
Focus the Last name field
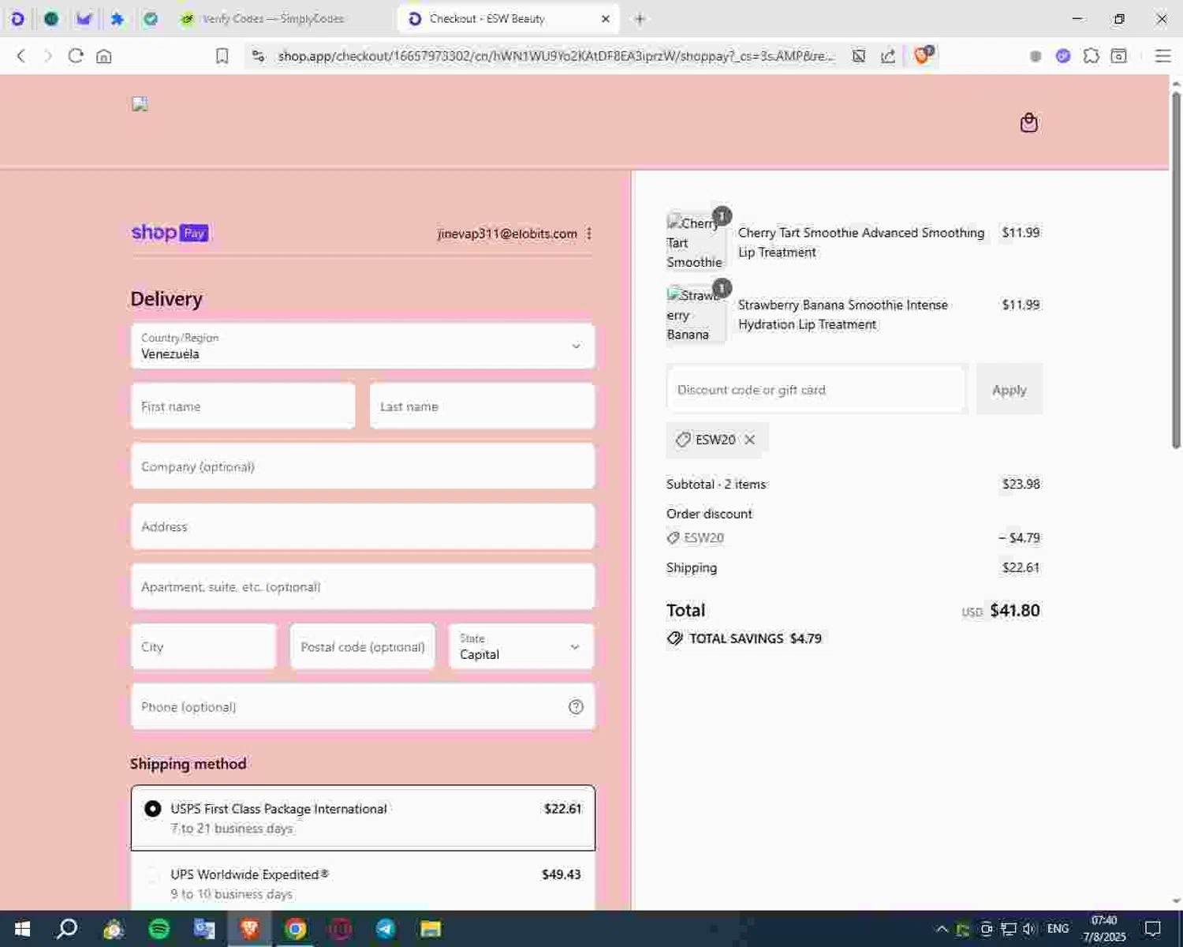(x=482, y=406)
